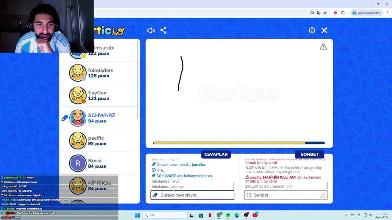Click the Gartic.io logo
Viewport: 392px width, 220px height.
coord(110,31)
